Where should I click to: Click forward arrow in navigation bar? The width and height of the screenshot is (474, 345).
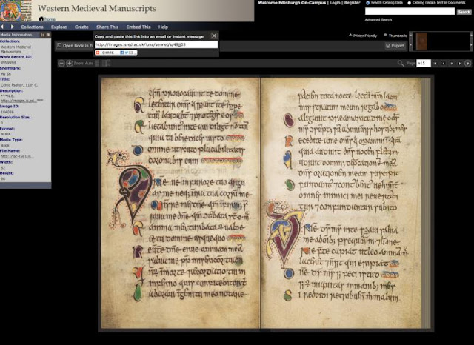(x=13, y=27)
